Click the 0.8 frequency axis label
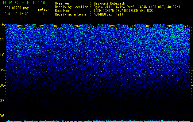 point(2,85)
